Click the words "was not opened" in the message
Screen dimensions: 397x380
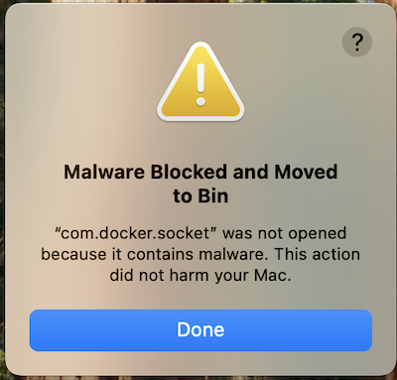[285, 234]
